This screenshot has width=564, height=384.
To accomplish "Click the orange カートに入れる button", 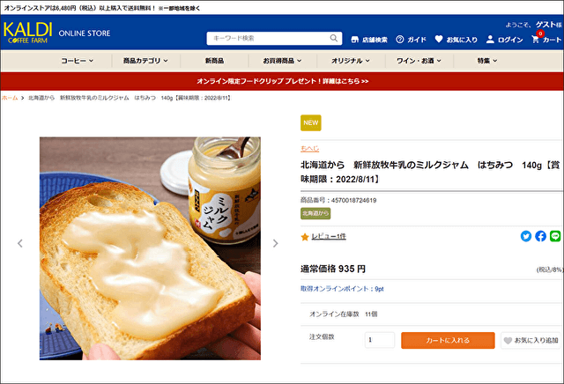I will [x=448, y=341].
